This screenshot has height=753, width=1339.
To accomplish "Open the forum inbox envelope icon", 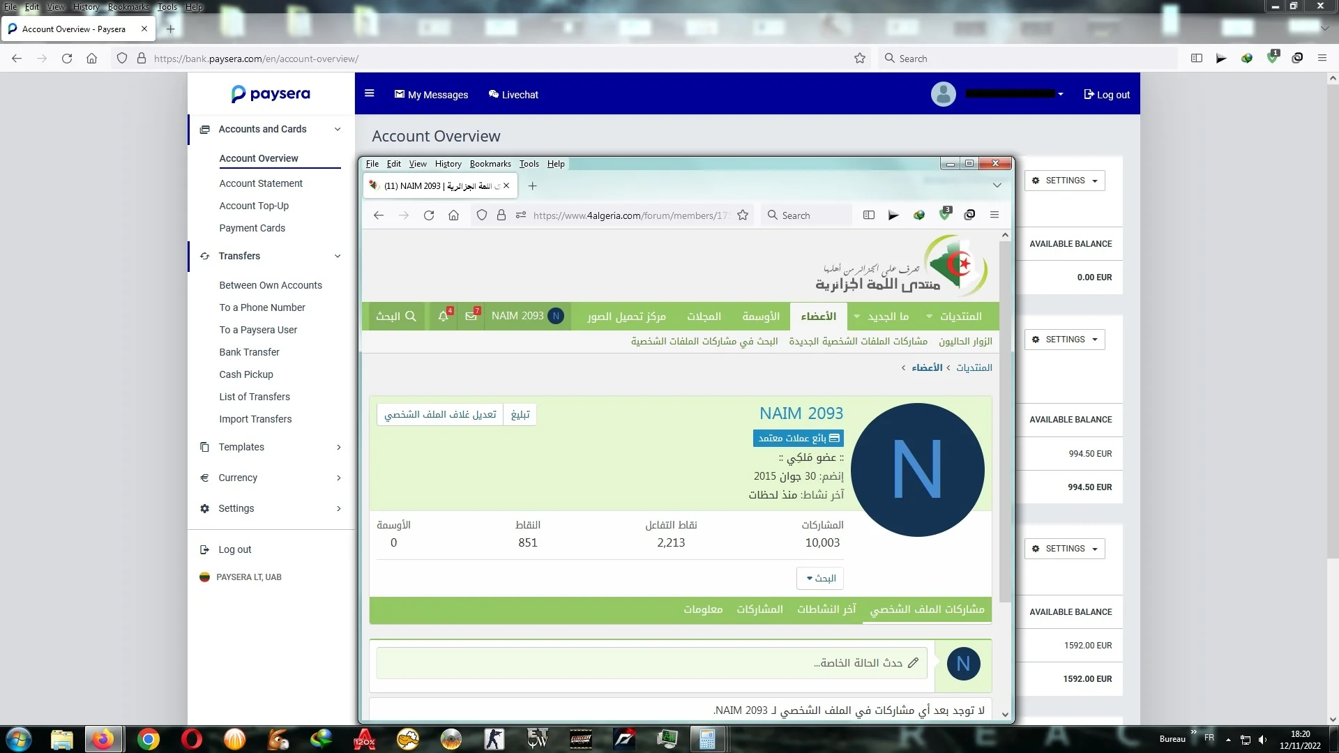I will (471, 316).
